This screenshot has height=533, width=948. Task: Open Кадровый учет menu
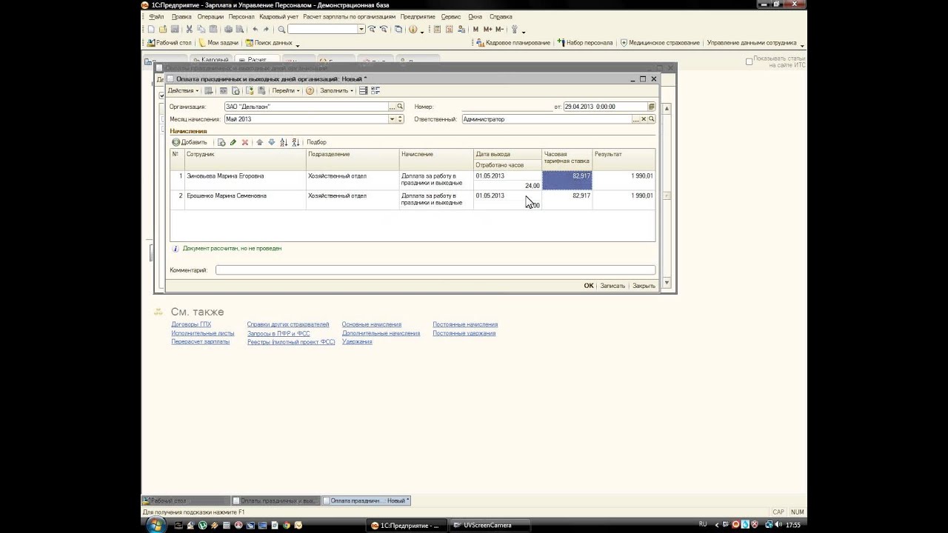coord(279,16)
